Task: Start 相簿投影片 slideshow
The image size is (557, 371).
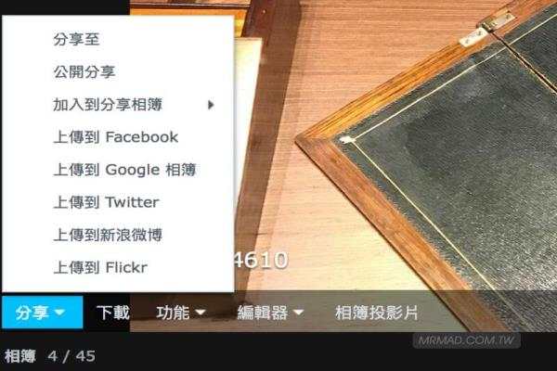Action: coord(376,313)
